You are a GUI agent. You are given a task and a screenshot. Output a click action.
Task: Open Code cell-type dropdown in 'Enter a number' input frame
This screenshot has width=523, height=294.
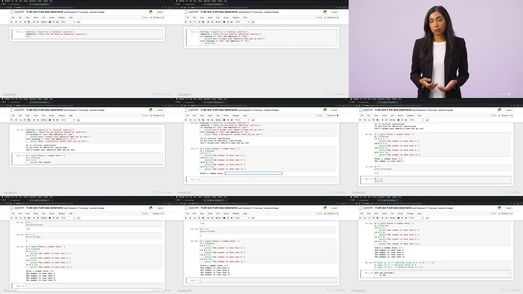pyautogui.click(x=242, y=120)
